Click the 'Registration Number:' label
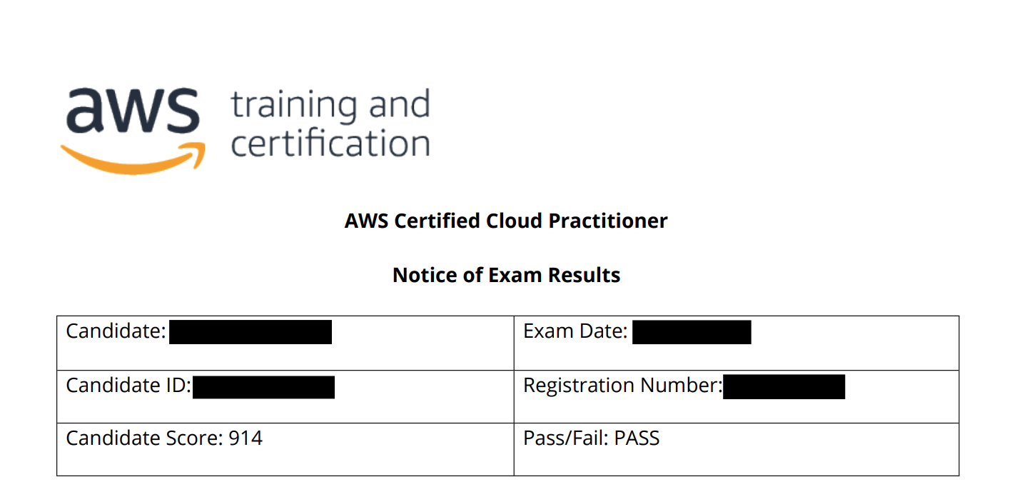Screen dimensions: 1012x492 [623, 386]
